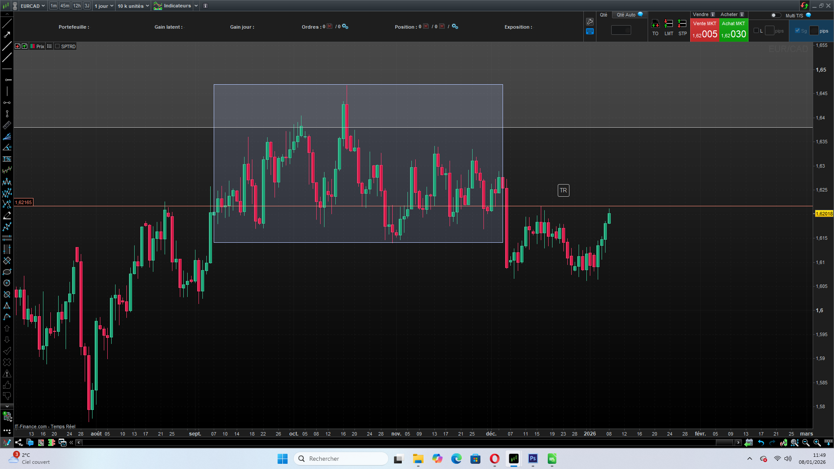
Task: Select the TO order type icon
Action: (x=655, y=27)
